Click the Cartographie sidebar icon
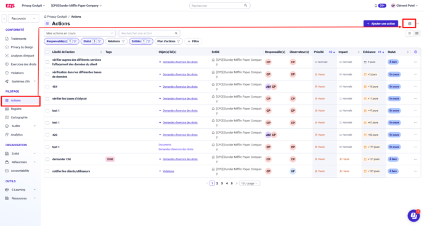The height and width of the screenshot is (226, 424). (7, 117)
